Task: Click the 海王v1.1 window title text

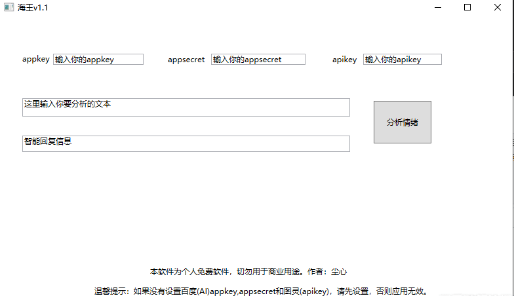Action: pyautogui.click(x=33, y=8)
